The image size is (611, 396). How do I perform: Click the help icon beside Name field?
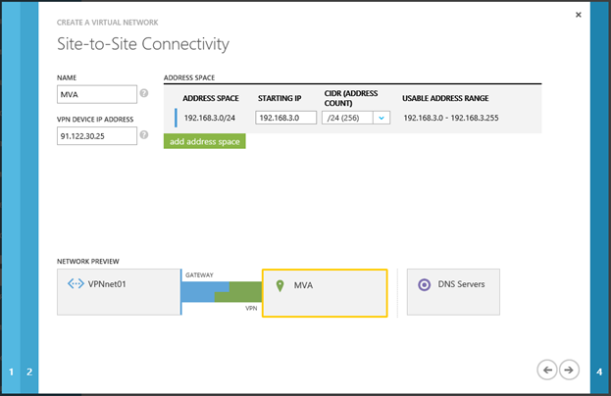(x=144, y=94)
